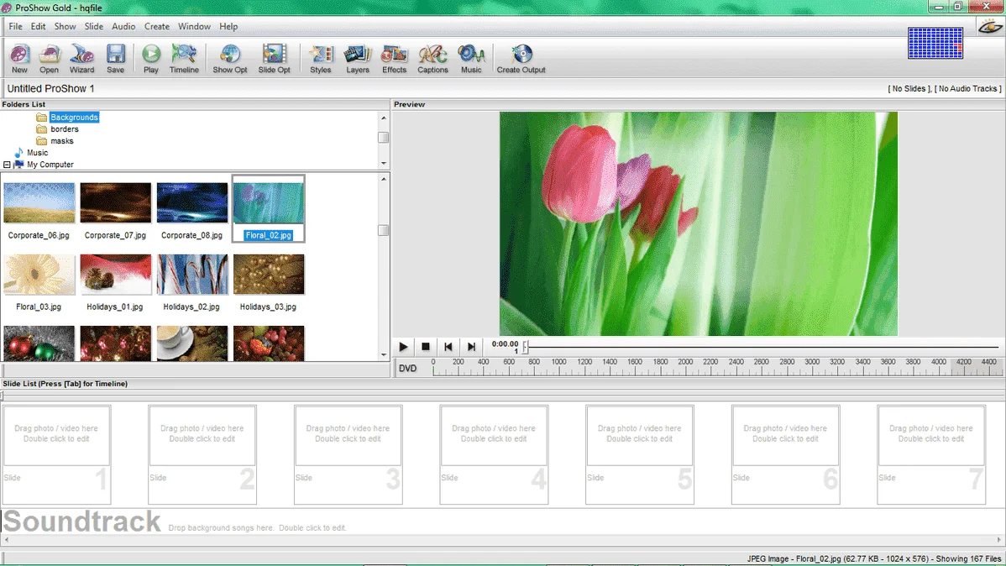Click the Soundtrack drop area

coord(503,521)
